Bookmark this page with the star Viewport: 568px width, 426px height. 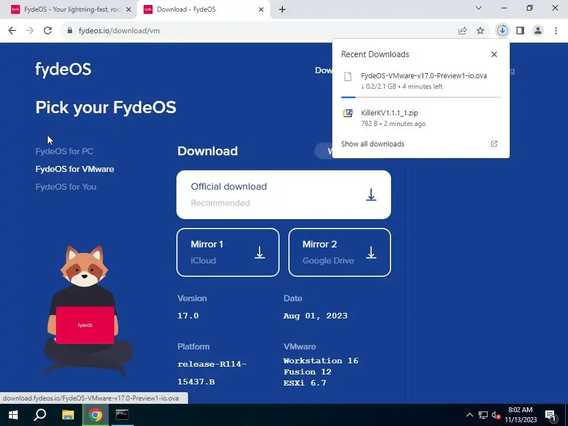480,31
